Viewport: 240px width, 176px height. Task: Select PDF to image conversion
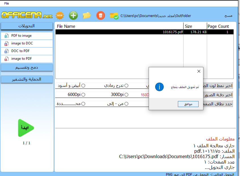(x=22, y=36)
